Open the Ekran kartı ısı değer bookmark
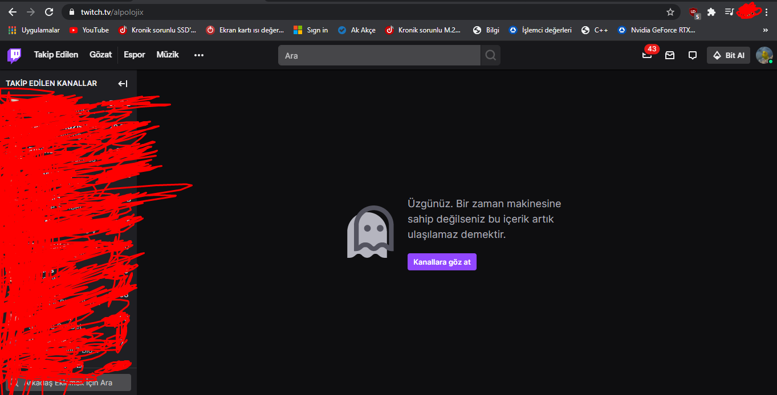777x395 pixels. pos(245,30)
